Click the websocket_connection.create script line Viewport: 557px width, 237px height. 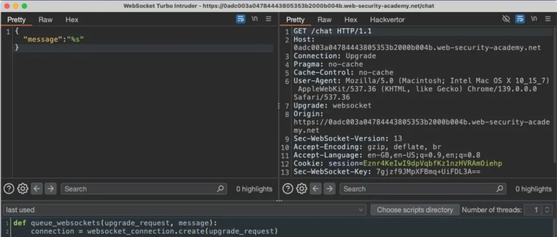[154, 231]
